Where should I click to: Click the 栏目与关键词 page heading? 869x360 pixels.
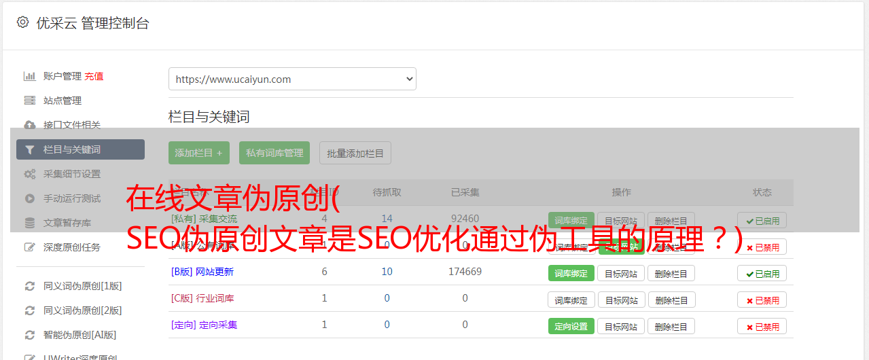pos(209,117)
